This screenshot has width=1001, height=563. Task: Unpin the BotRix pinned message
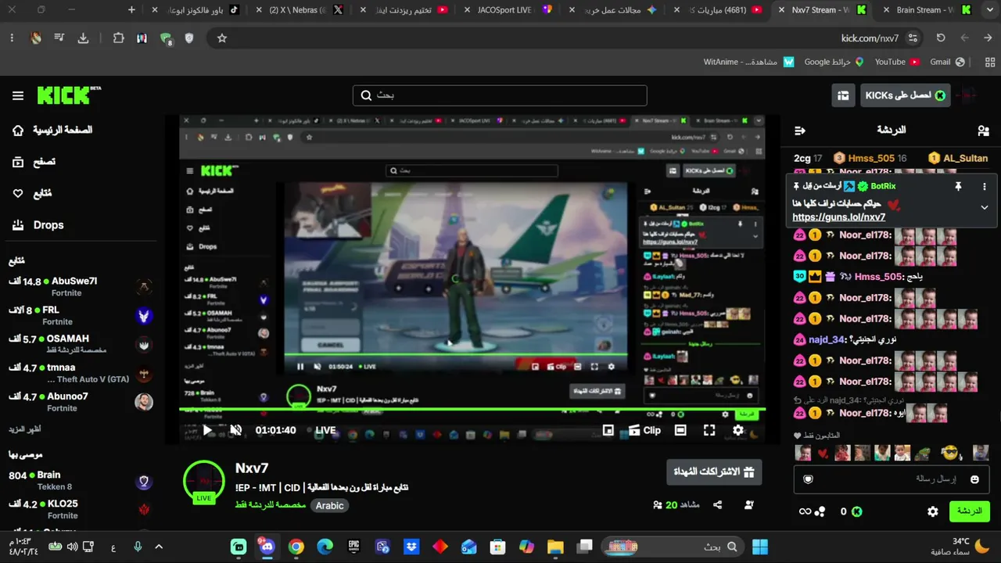pos(958,187)
